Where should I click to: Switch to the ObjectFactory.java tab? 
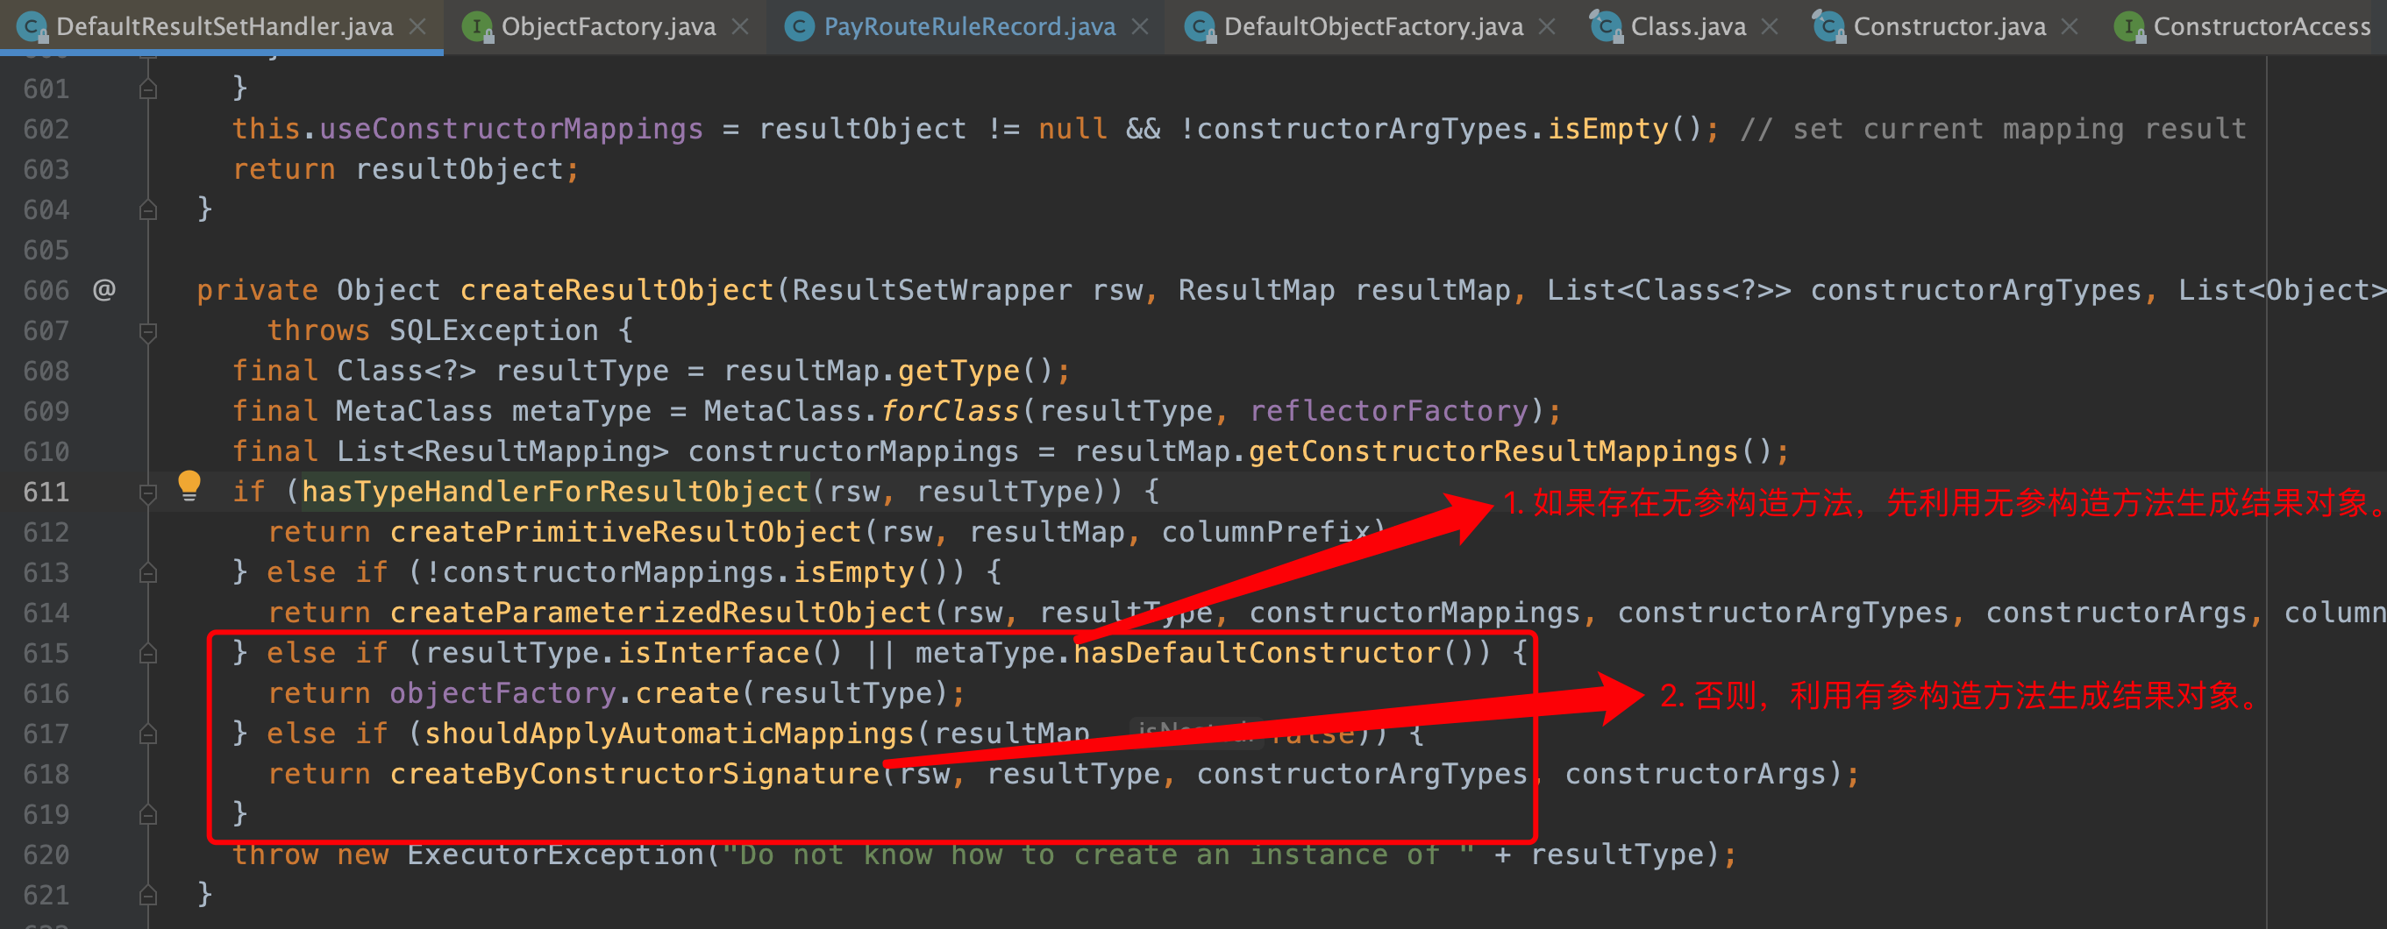(608, 27)
